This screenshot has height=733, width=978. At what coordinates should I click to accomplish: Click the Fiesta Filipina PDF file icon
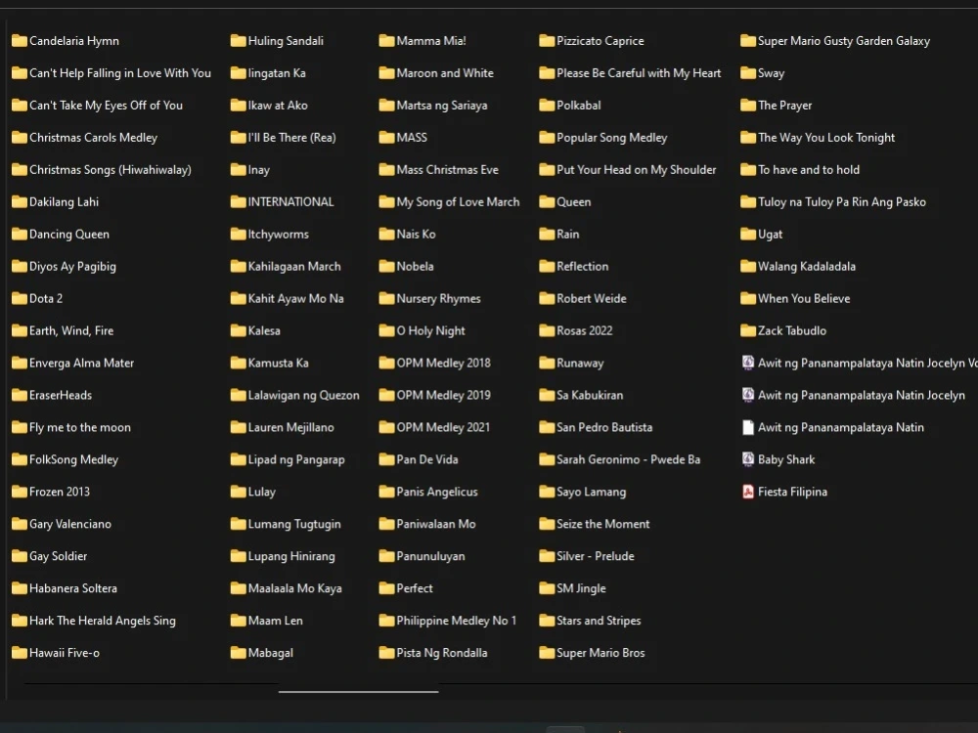(748, 492)
